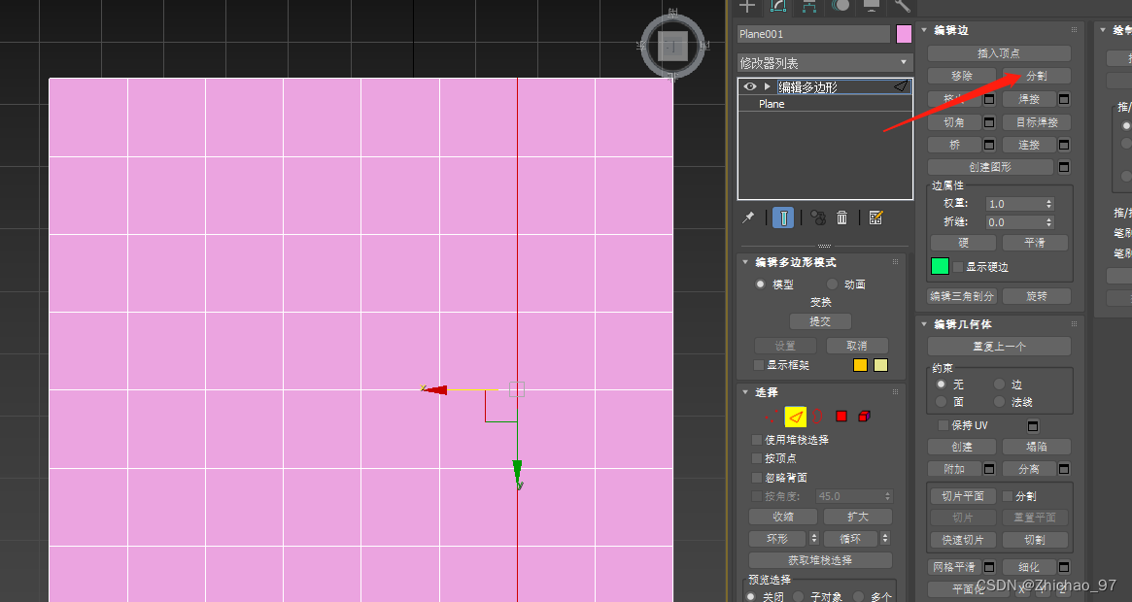Select 动画 radio button
Image resolution: width=1132 pixels, height=602 pixels.
833,284
